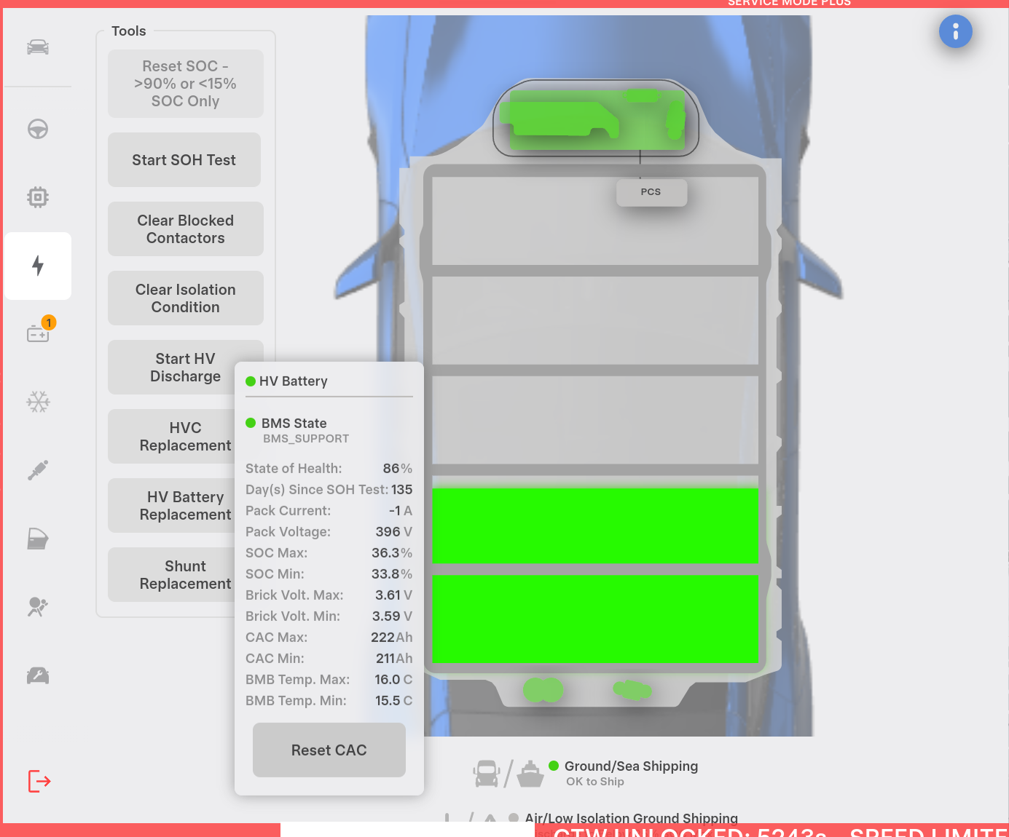Select the high voltage lightning bolt icon
1009x837 pixels.
[38, 266]
